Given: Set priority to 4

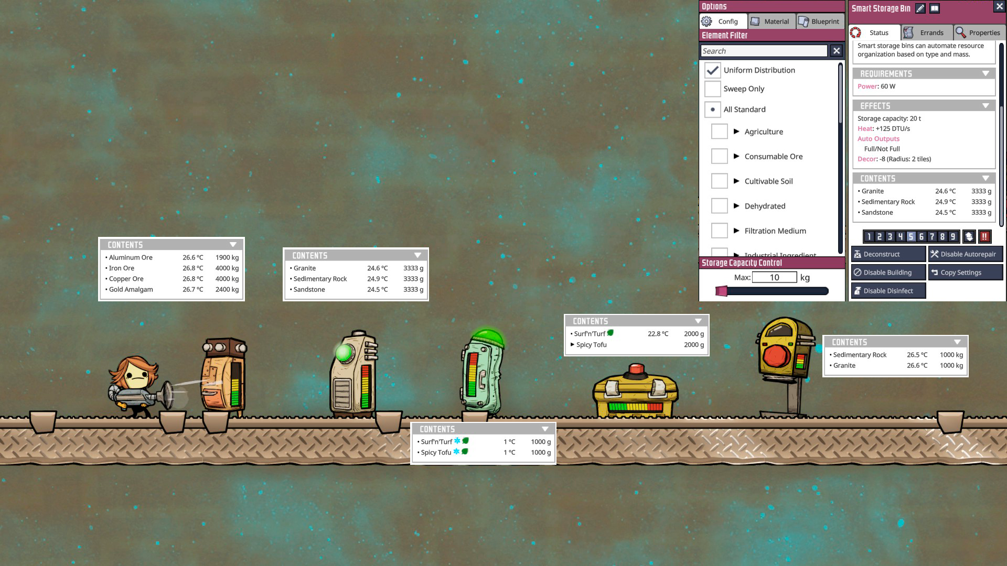Looking at the screenshot, I should pyautogui.click(x=901, y=237).
